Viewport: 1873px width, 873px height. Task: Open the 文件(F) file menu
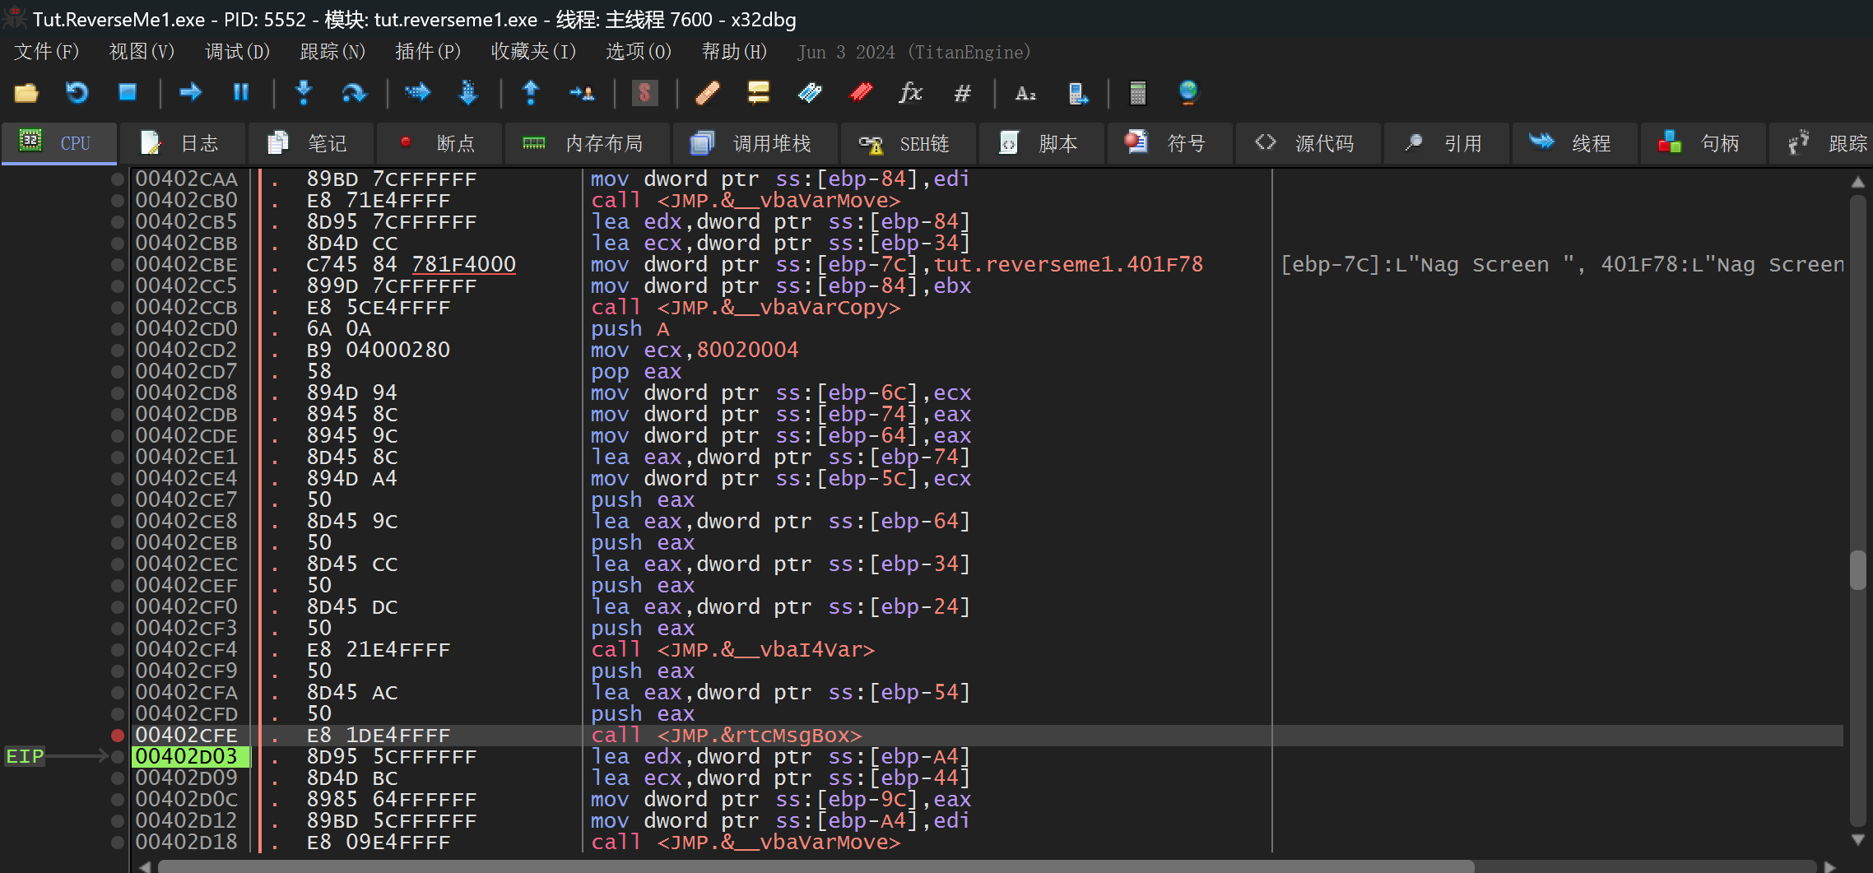click(46, 52)
